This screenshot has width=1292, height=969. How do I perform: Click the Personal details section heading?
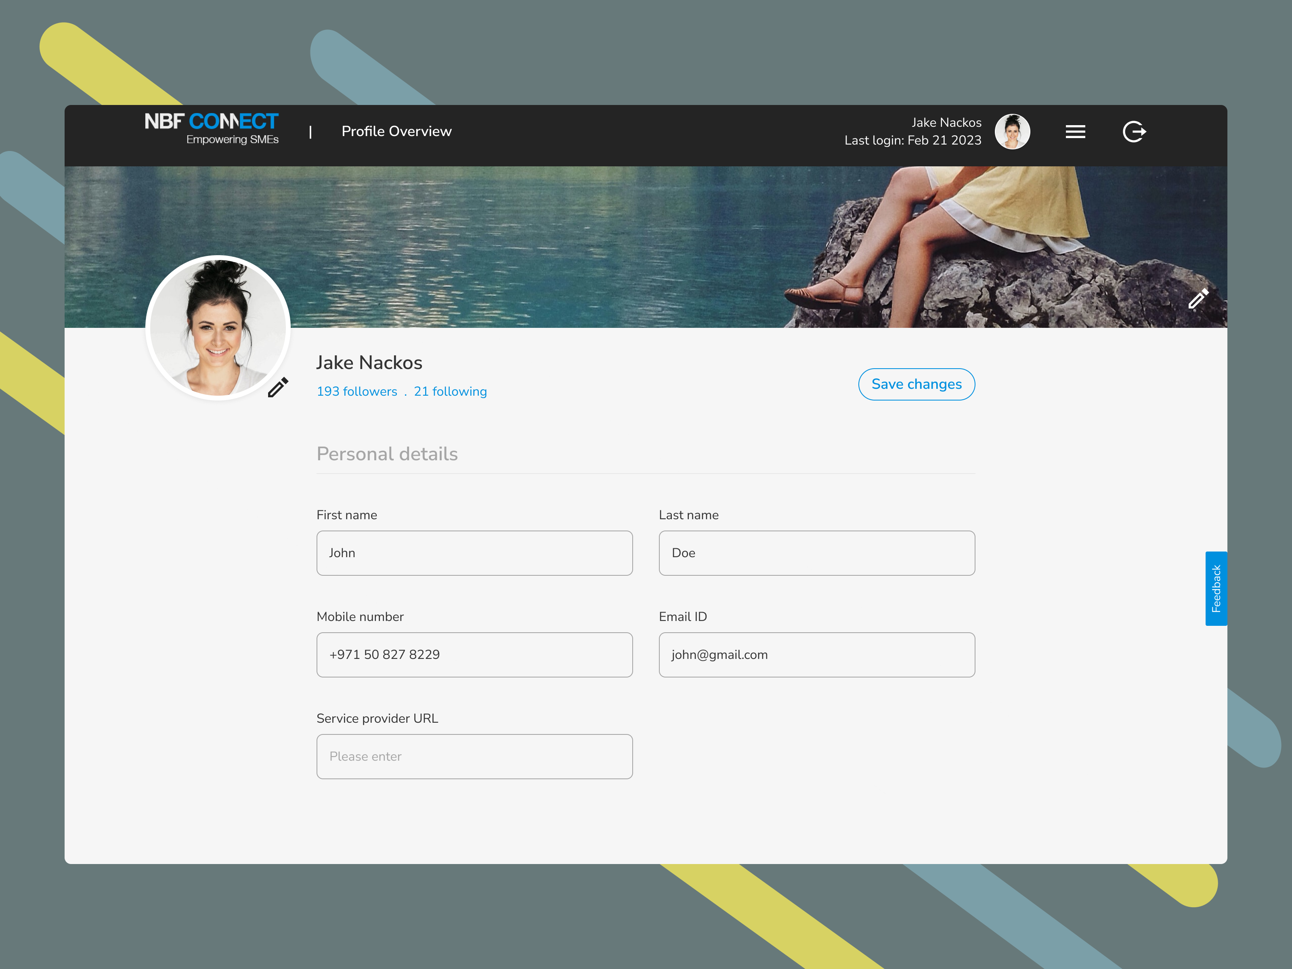pos(387,453)
